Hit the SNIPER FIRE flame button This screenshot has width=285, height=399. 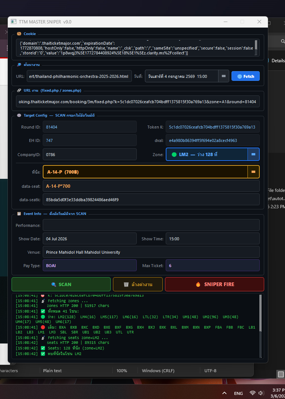pos(214,284)
